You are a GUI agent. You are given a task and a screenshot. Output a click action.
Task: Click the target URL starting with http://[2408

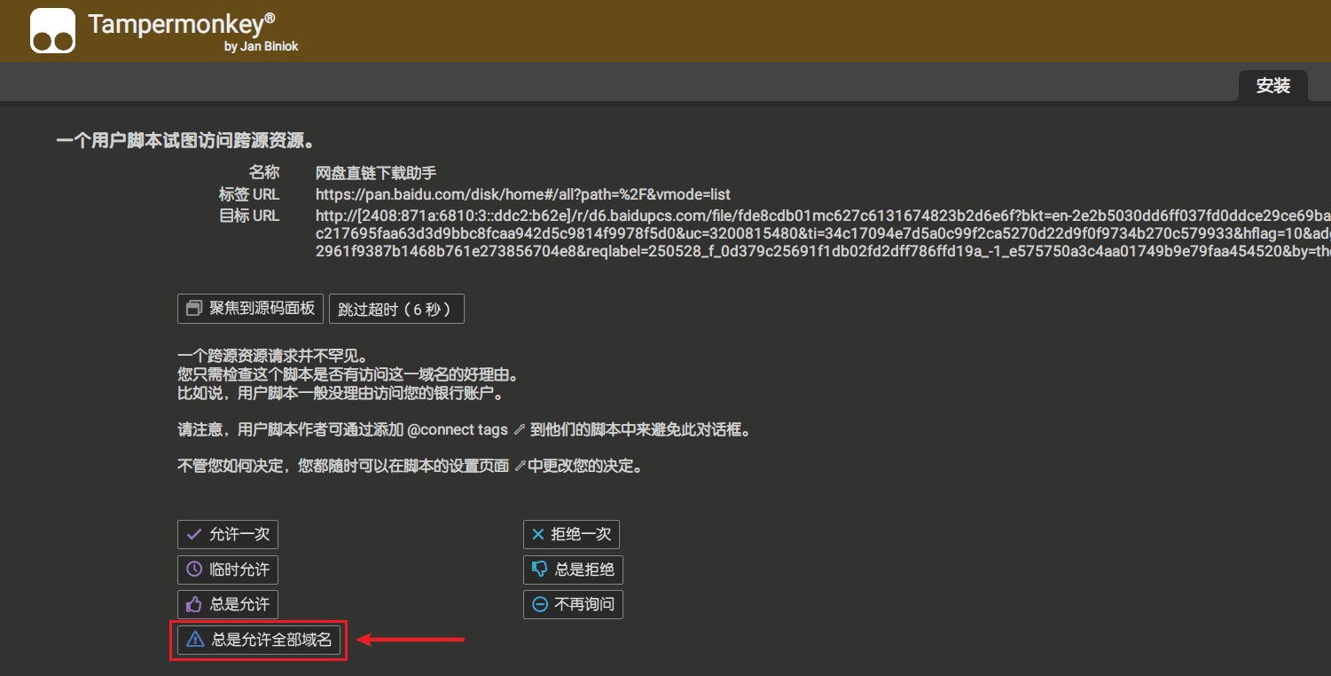823,233
